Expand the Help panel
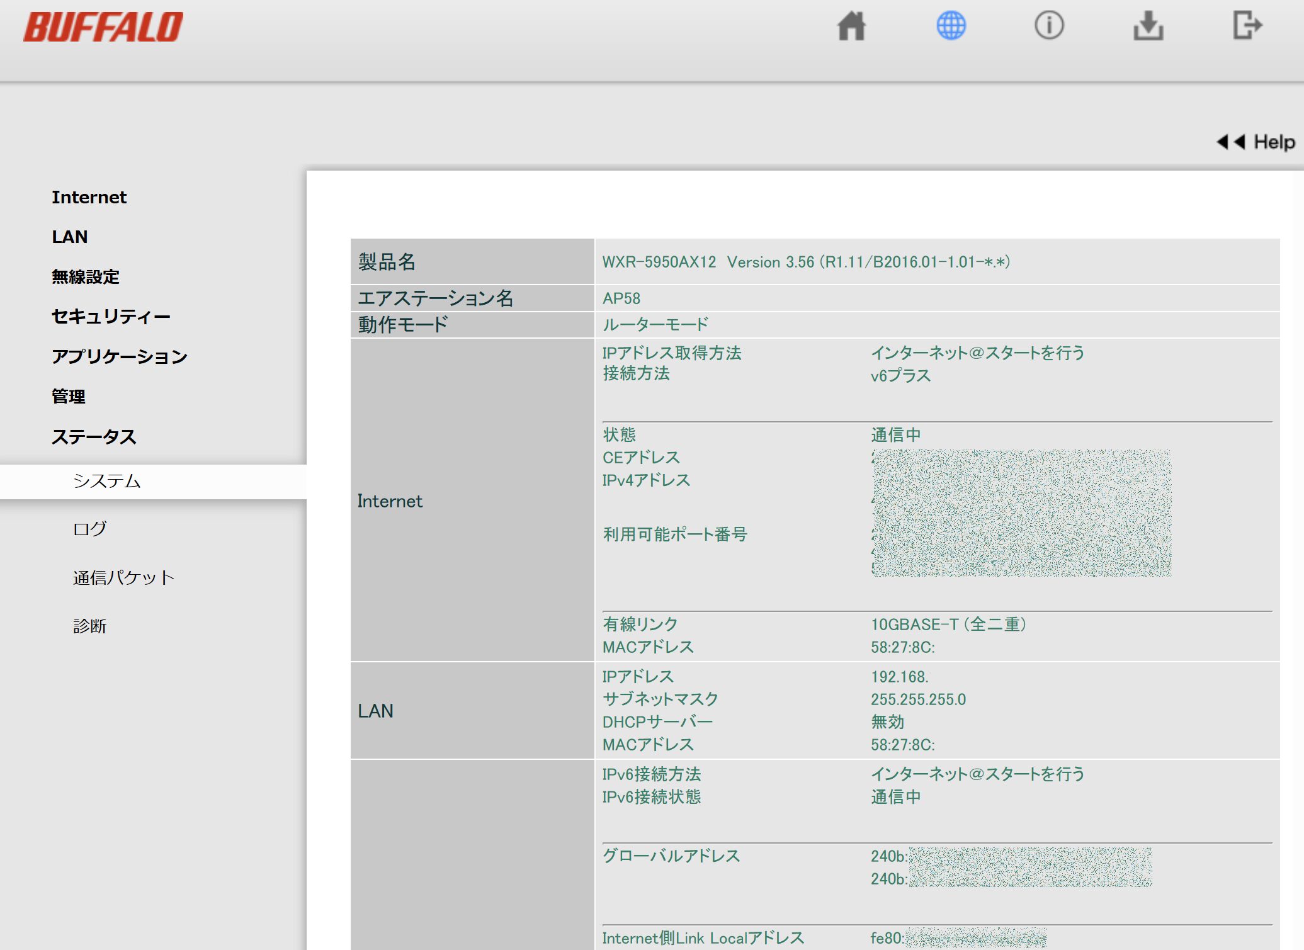The width and height of the screenshot is (1304, 950). coord(1256,142)
